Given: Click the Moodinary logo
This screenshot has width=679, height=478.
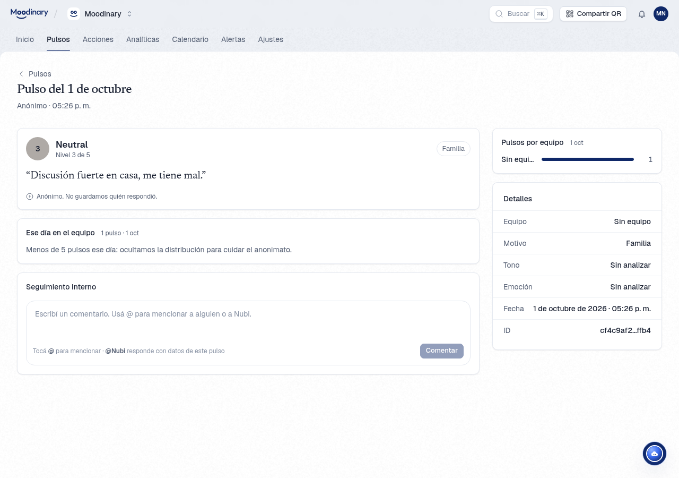Looking at the screenshot, I should coord(29,13).
